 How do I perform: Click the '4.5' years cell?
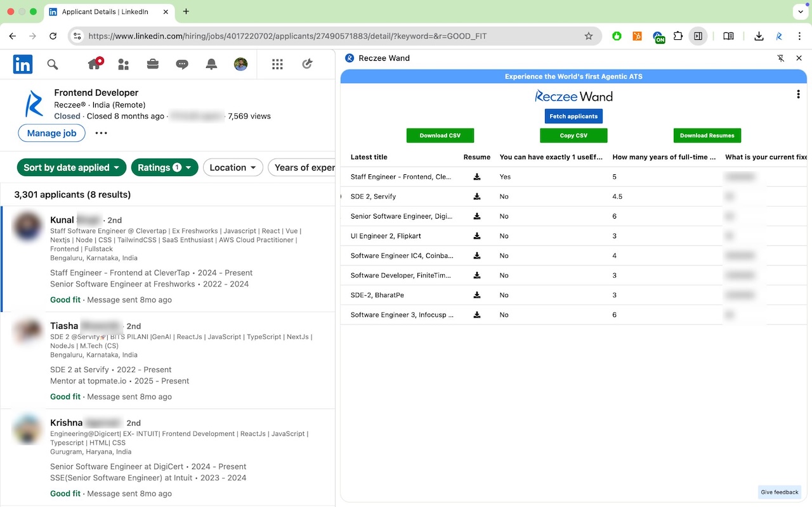tap(617, 196)
